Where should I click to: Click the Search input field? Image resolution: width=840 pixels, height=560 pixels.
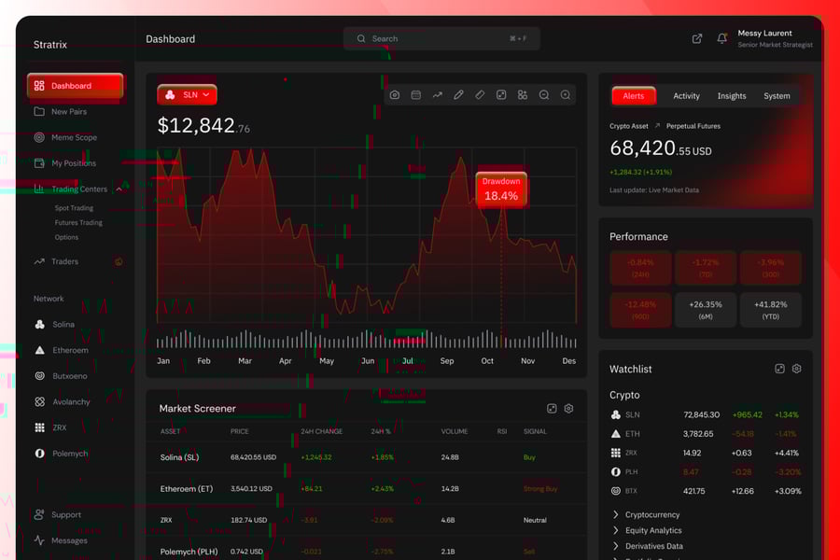pyautogui.click(x=441, y=38)
